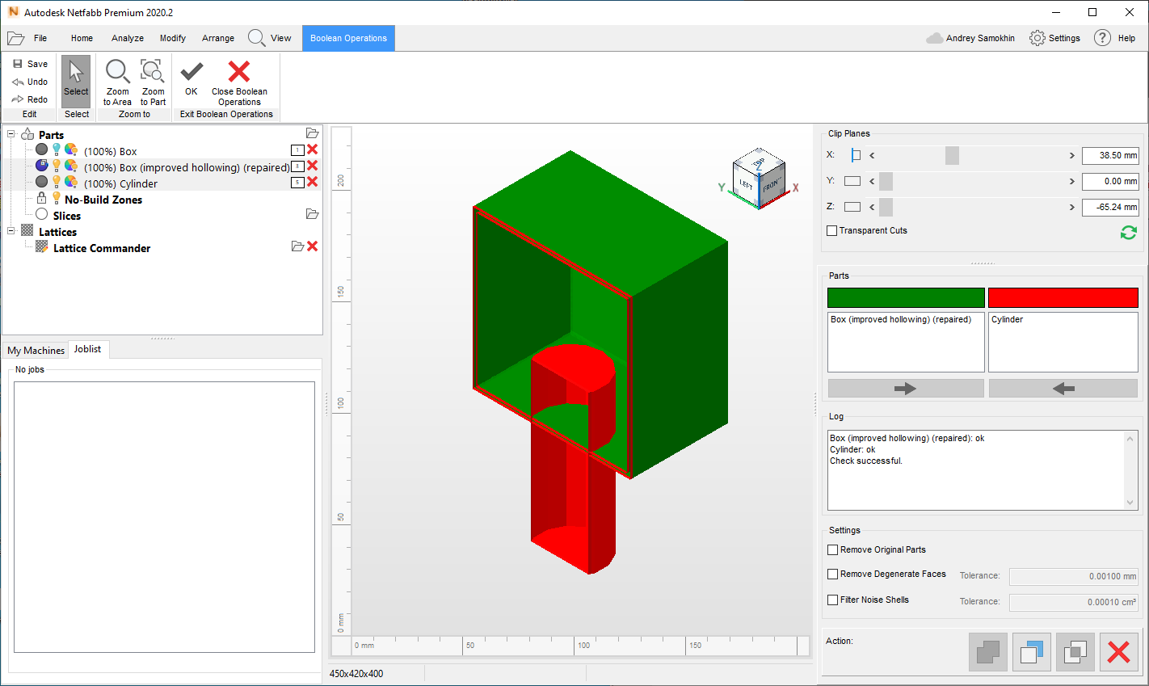Choose the Subtraction boolean action icon

coord(1031,652)
